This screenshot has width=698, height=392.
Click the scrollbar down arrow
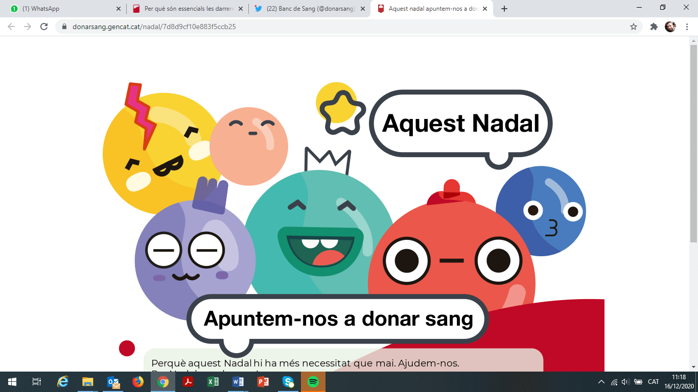pyautogui.click(x=693, y=367)
